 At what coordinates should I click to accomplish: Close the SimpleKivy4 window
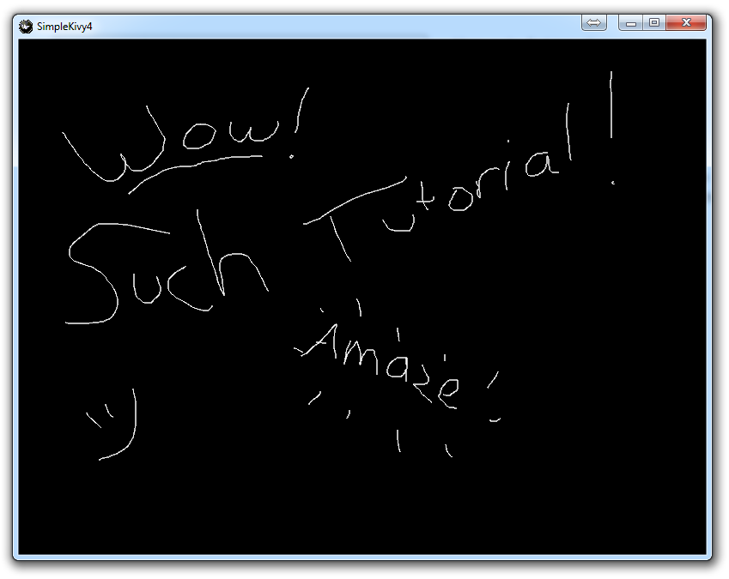pyautogui.click(x=686, y=23)
